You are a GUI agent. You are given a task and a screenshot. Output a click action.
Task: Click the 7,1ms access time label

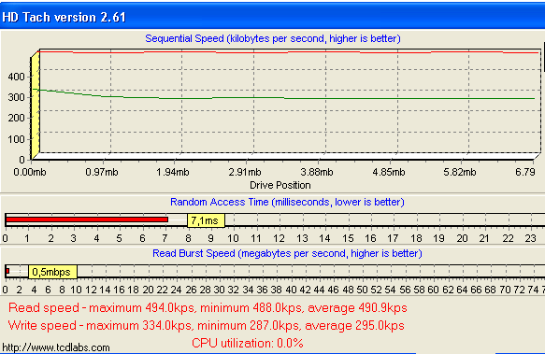pos(206,220)
